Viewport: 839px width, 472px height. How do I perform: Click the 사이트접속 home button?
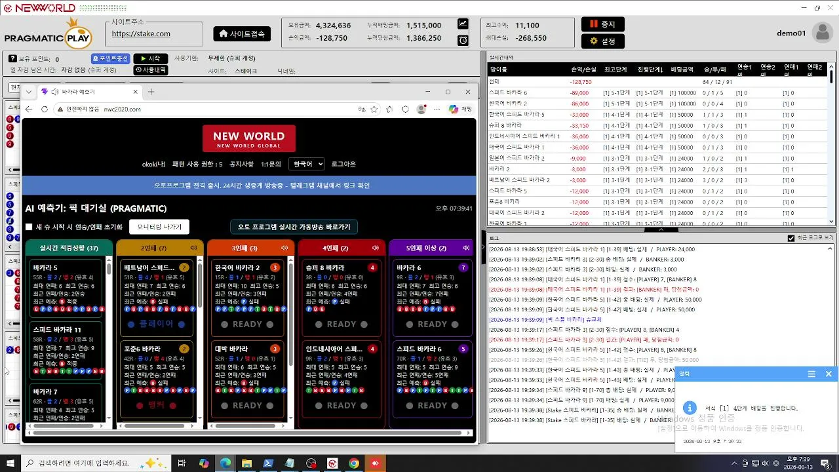coord(242,33)
